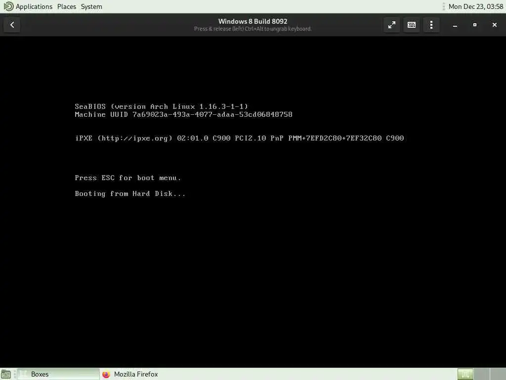Click the 'Press ESC for boot menu.' line

coord(128,178)
